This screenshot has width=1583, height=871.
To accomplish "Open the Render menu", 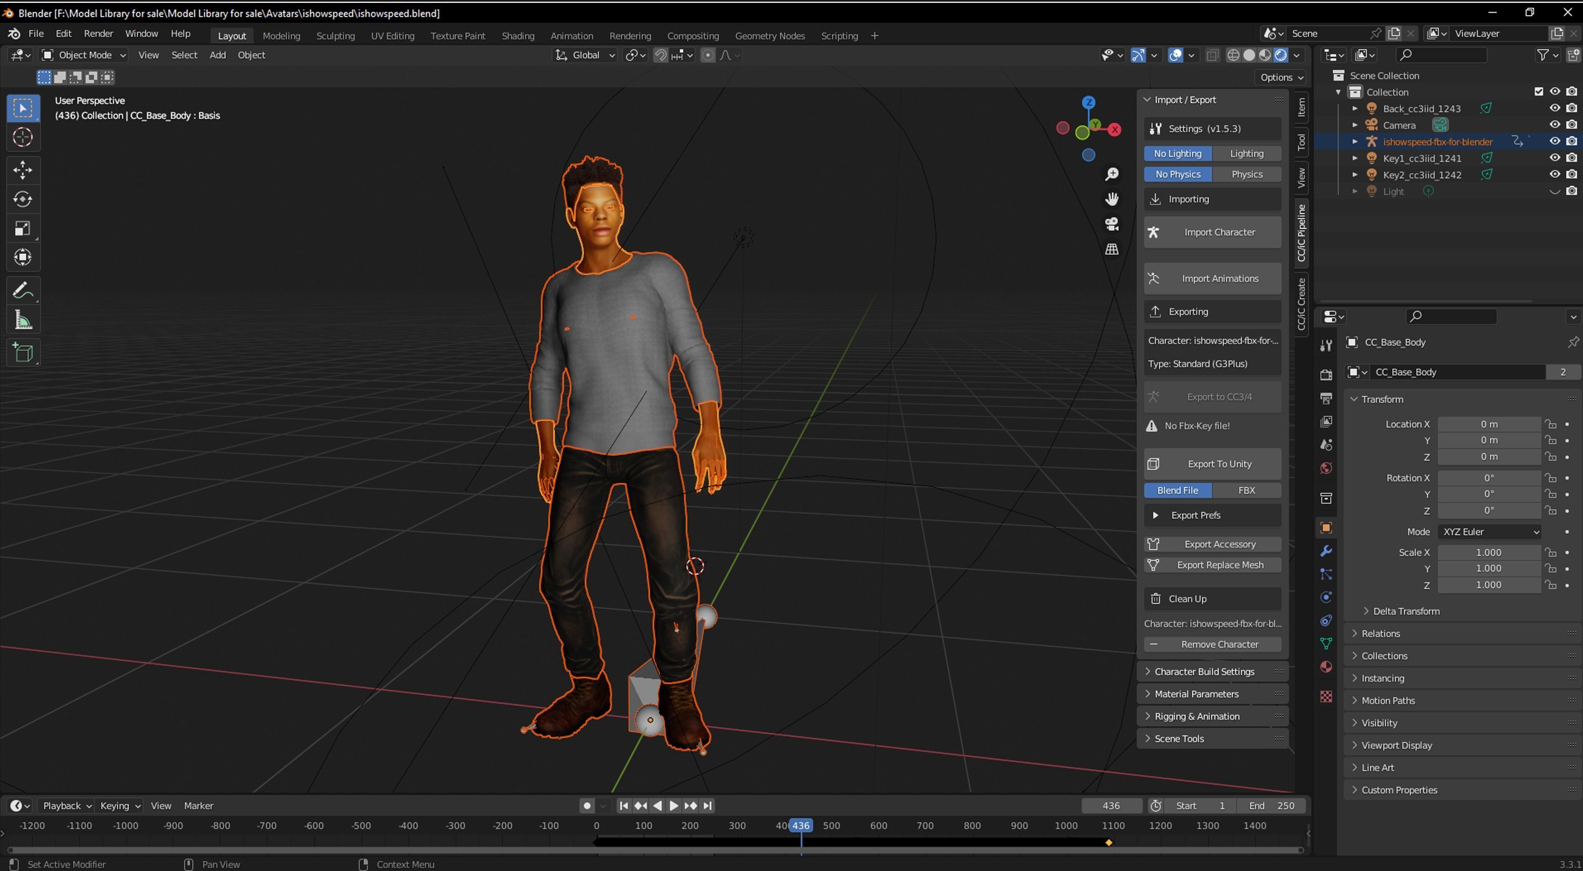I will (98, 34).
